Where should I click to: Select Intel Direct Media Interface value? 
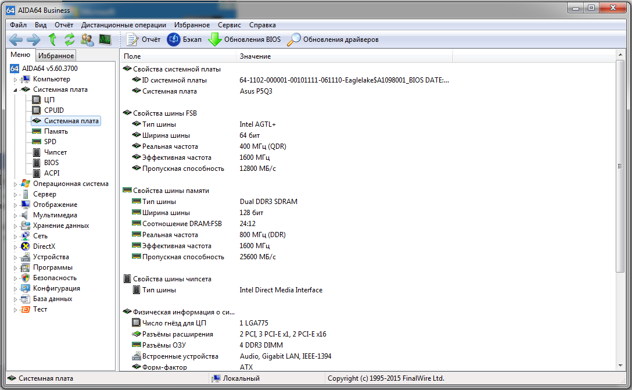[281, 290]
